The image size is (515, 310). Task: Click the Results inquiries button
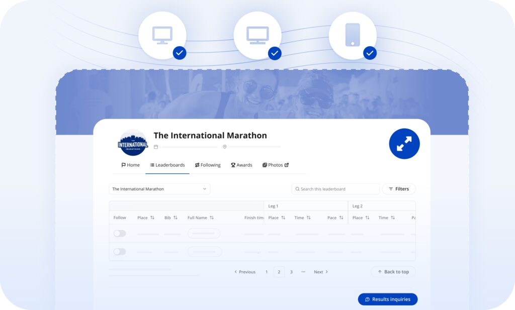[388, 299]
